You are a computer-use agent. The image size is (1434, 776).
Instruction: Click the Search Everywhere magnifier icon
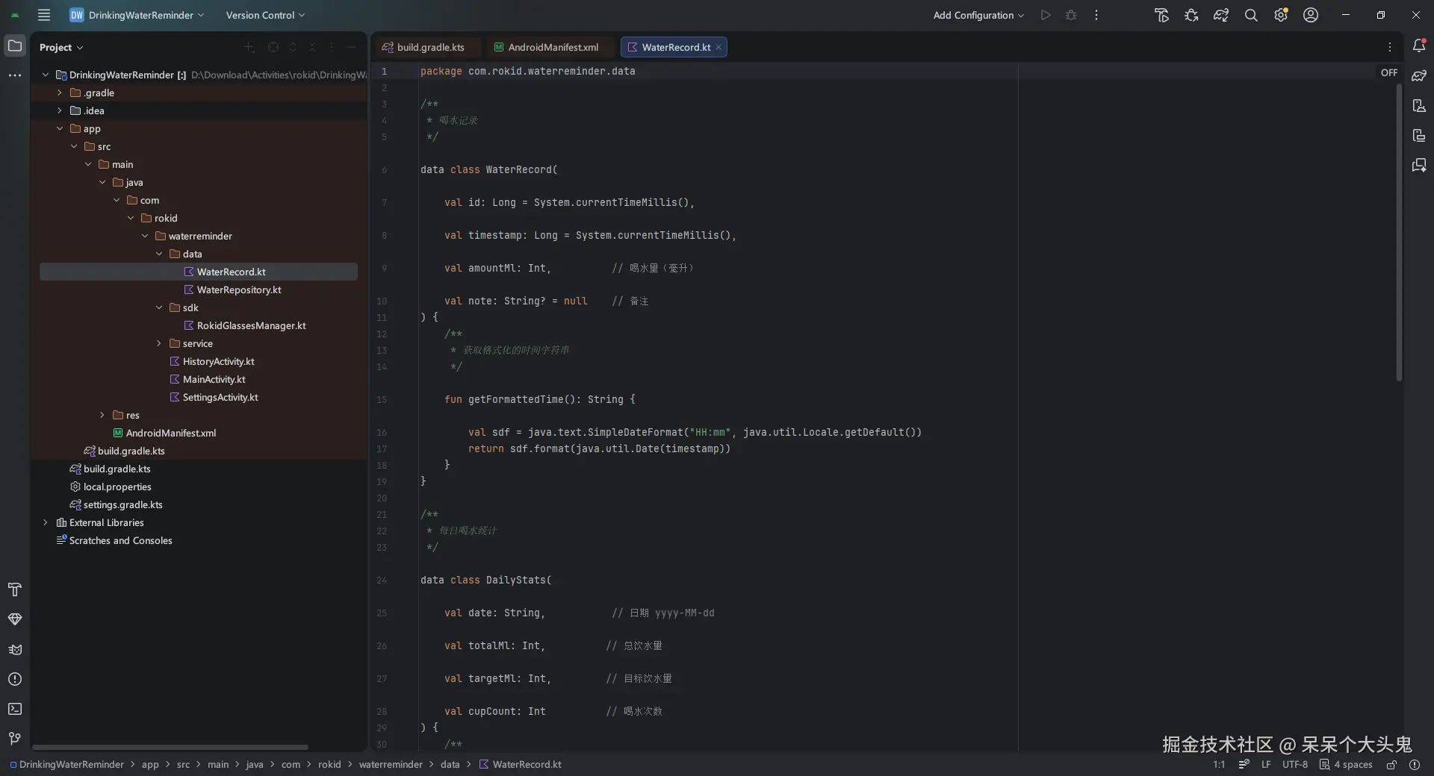coord(1251,15)
